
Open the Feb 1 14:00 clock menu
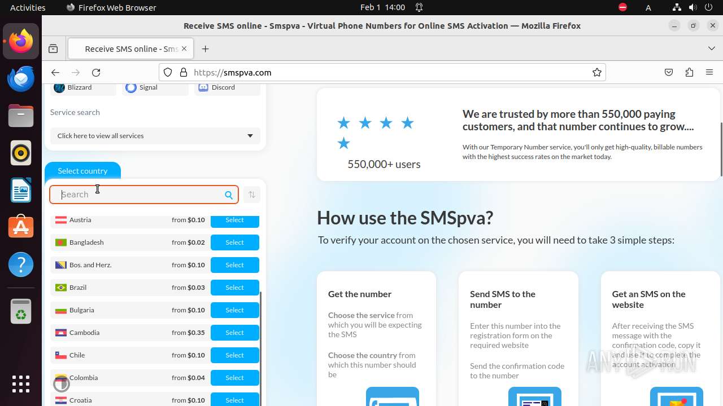point(382,7)
